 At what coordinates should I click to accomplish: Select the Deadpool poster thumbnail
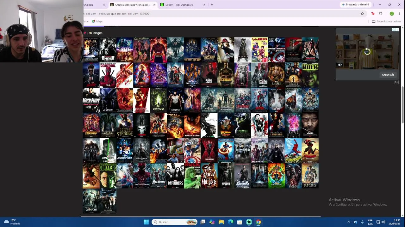pos(108,75)
